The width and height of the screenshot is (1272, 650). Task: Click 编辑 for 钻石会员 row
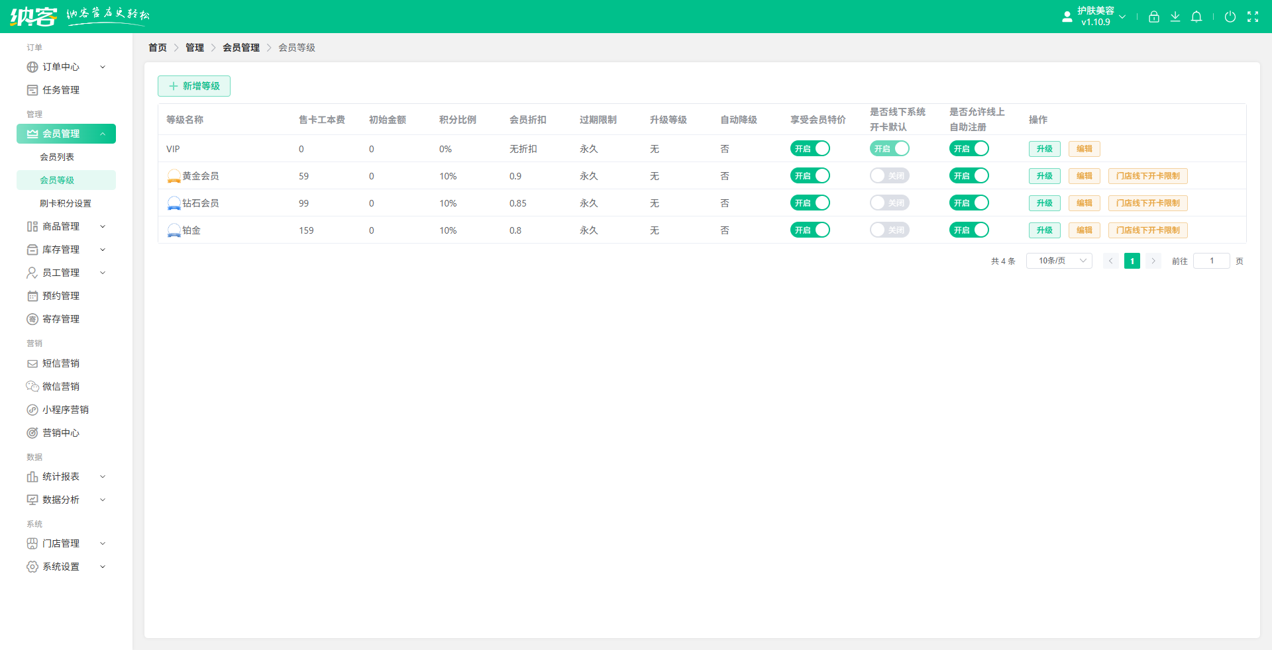(1084, 203)
